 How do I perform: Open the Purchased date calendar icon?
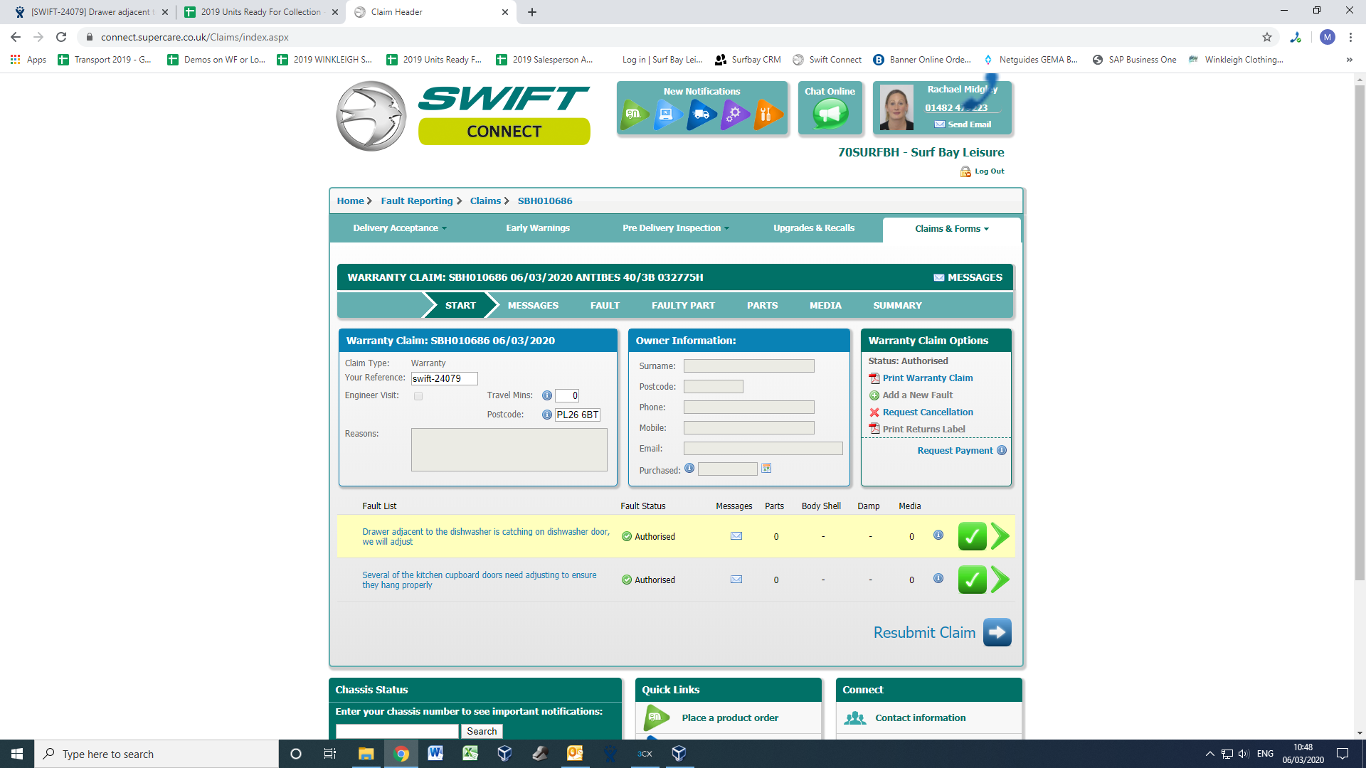tap(766, 469)
